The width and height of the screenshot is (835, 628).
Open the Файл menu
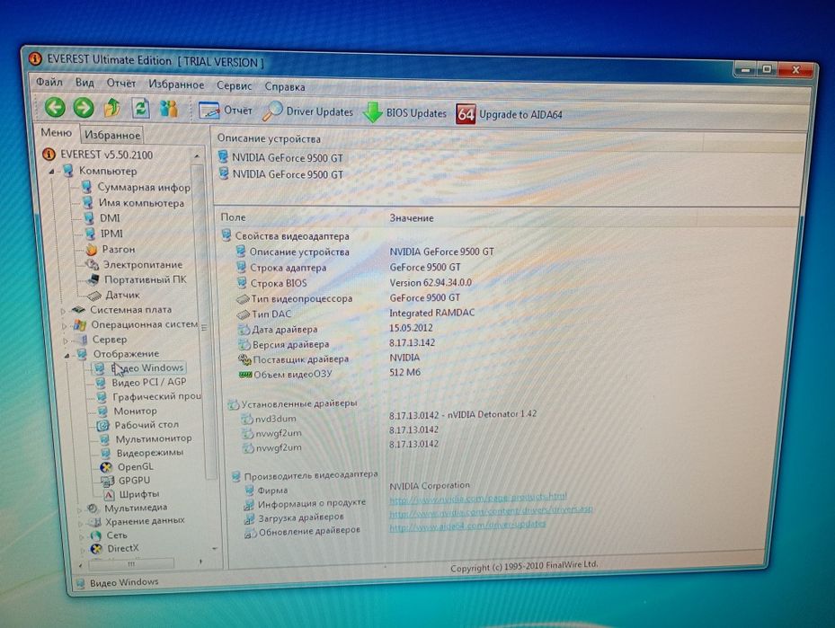click(x=49, y=82)
